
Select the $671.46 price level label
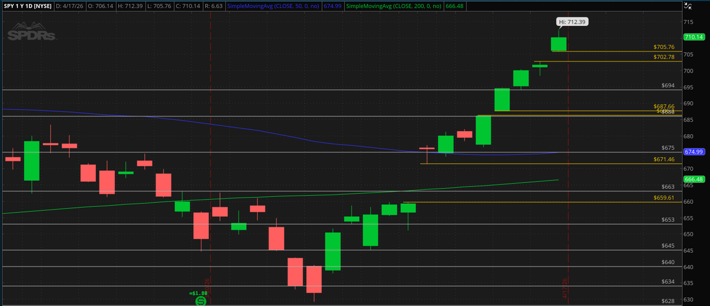coord(664,159)
